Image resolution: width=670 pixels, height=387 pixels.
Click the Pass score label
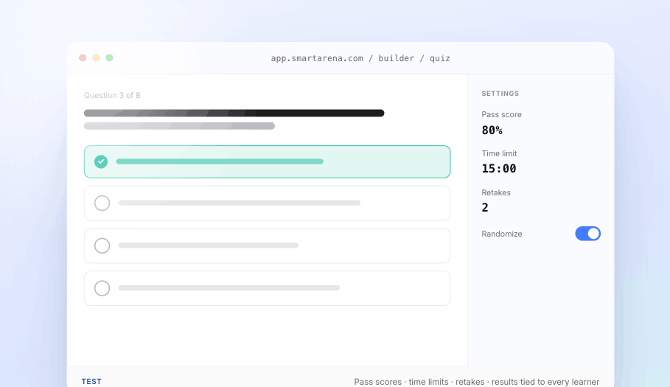click(502, 114)
